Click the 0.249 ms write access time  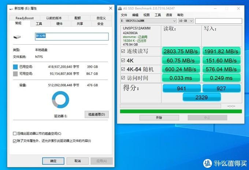point(222,78)
